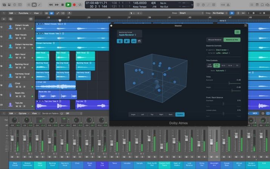Click the red Record button

pyautogui.click(x=74, y=5)
